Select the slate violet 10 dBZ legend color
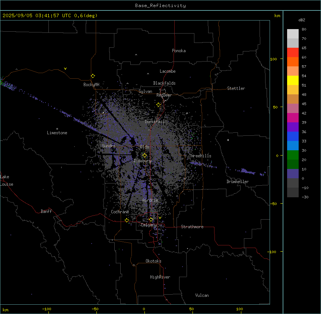321x314 pixels. (x=293, y=174)
